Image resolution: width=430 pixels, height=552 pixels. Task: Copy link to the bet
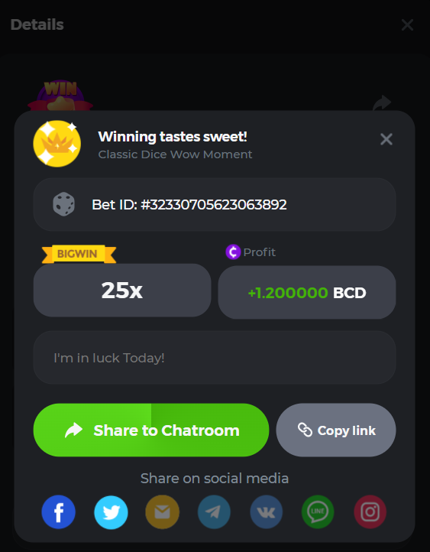click(x=336, y=430)
